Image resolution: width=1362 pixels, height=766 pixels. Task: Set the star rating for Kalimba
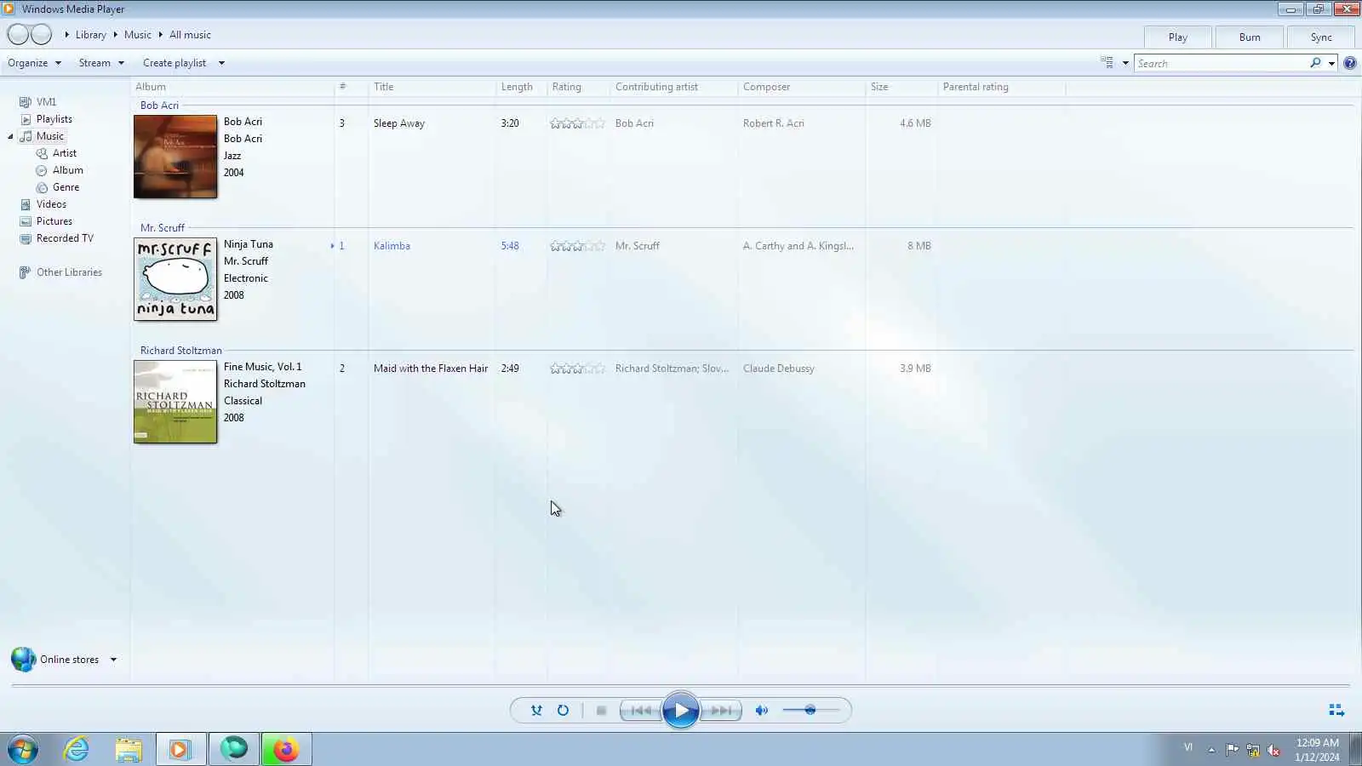577,246
